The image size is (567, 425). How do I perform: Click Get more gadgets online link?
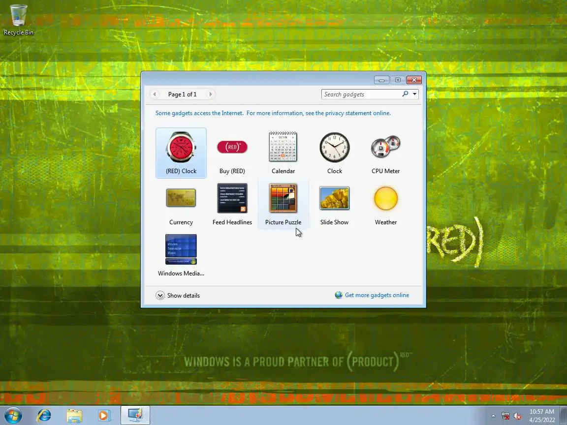(x=377, y=295)
